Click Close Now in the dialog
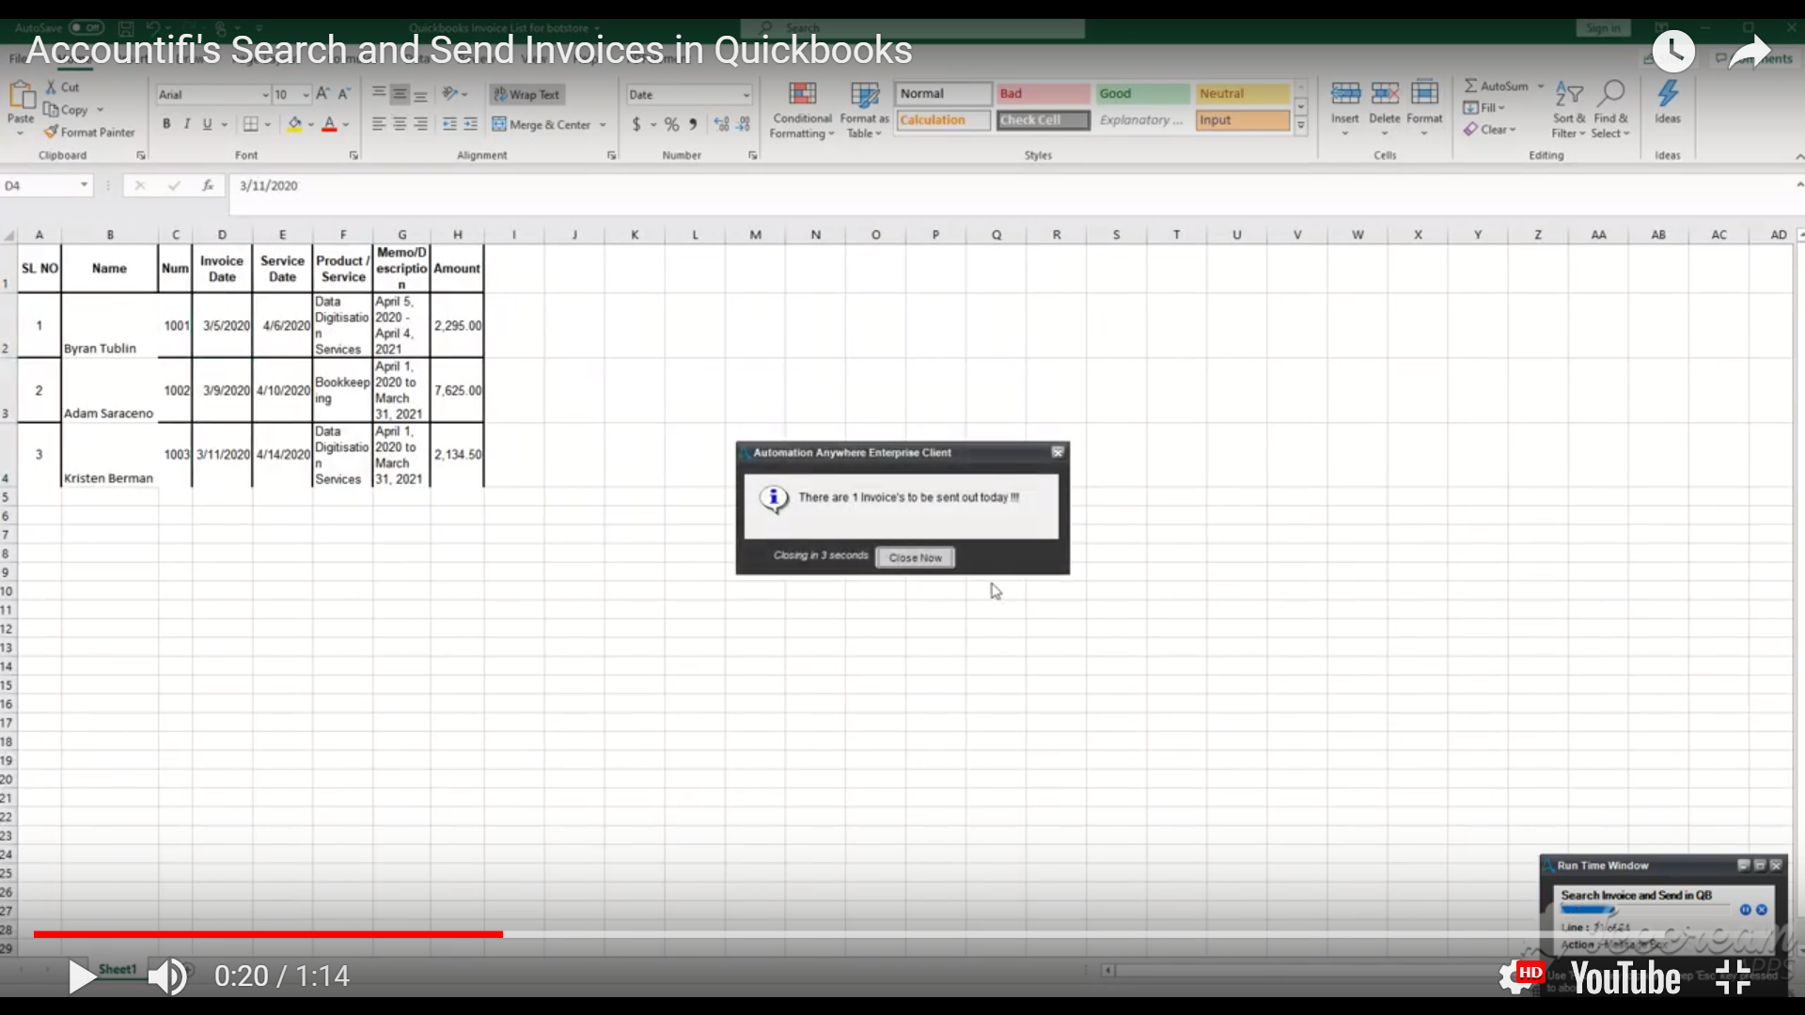1805x1015 pixels. pyautogui.click(x=915, y=557)
